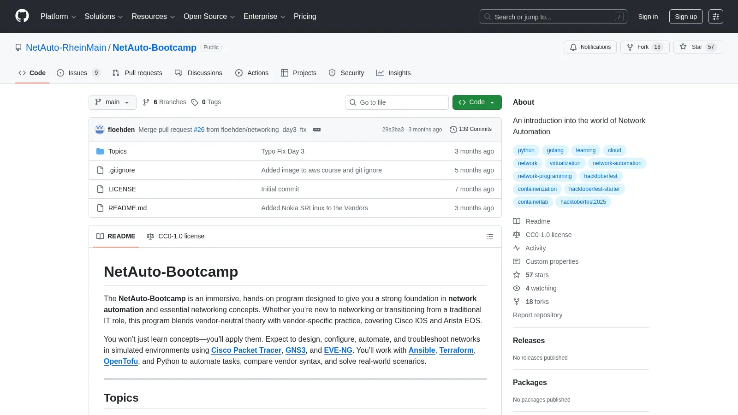
Task: Click the python topic tag
Action: (x=526, y=150)
